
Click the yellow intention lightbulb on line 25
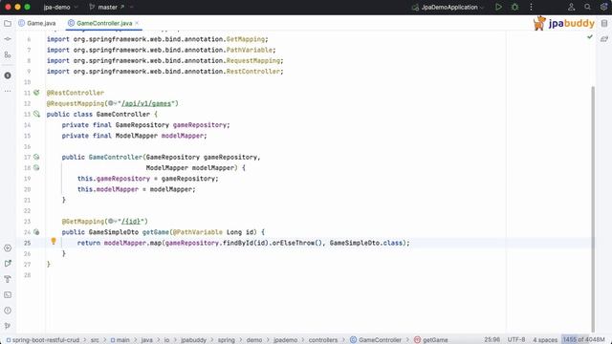[54, 242]
